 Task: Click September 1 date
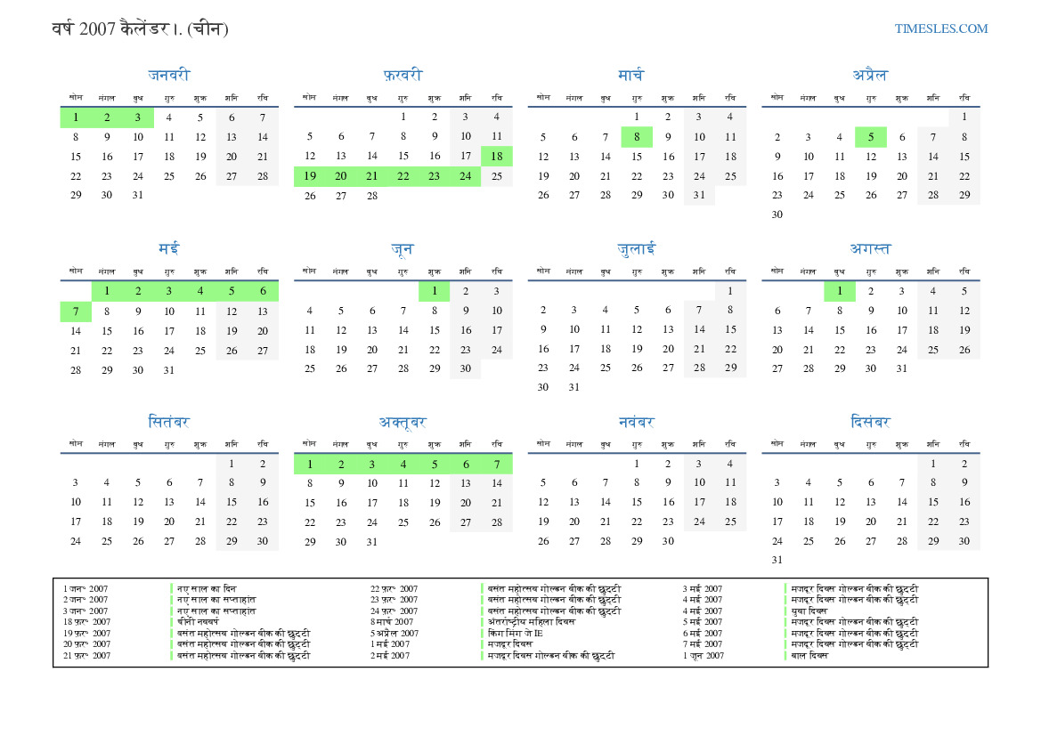(x=231, y=464)
